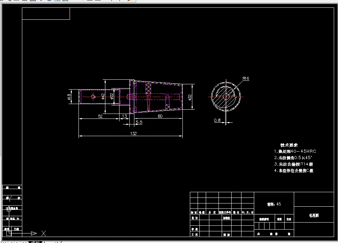Click the small circle on the left shaft

93,97
